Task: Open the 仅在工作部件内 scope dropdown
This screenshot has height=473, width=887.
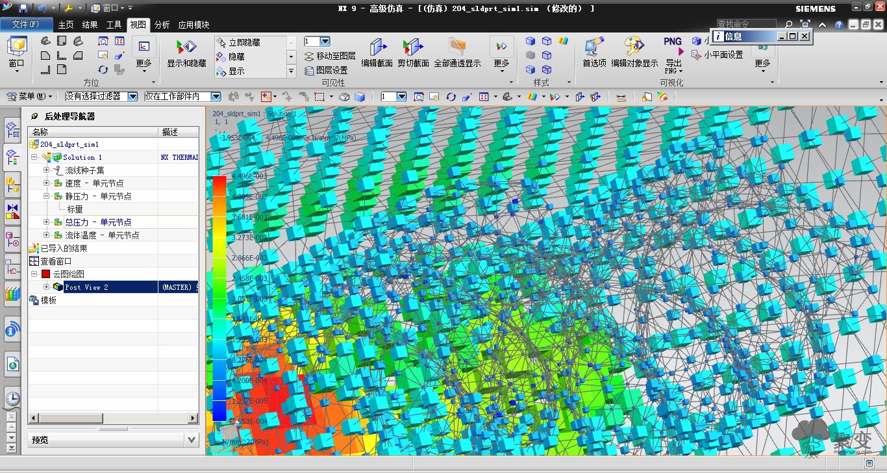Action: click(216, 97)
